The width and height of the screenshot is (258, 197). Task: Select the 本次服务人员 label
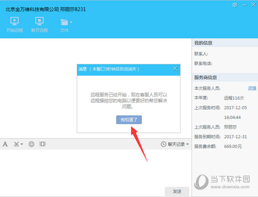pyautogui.click(x=207, y=88)
